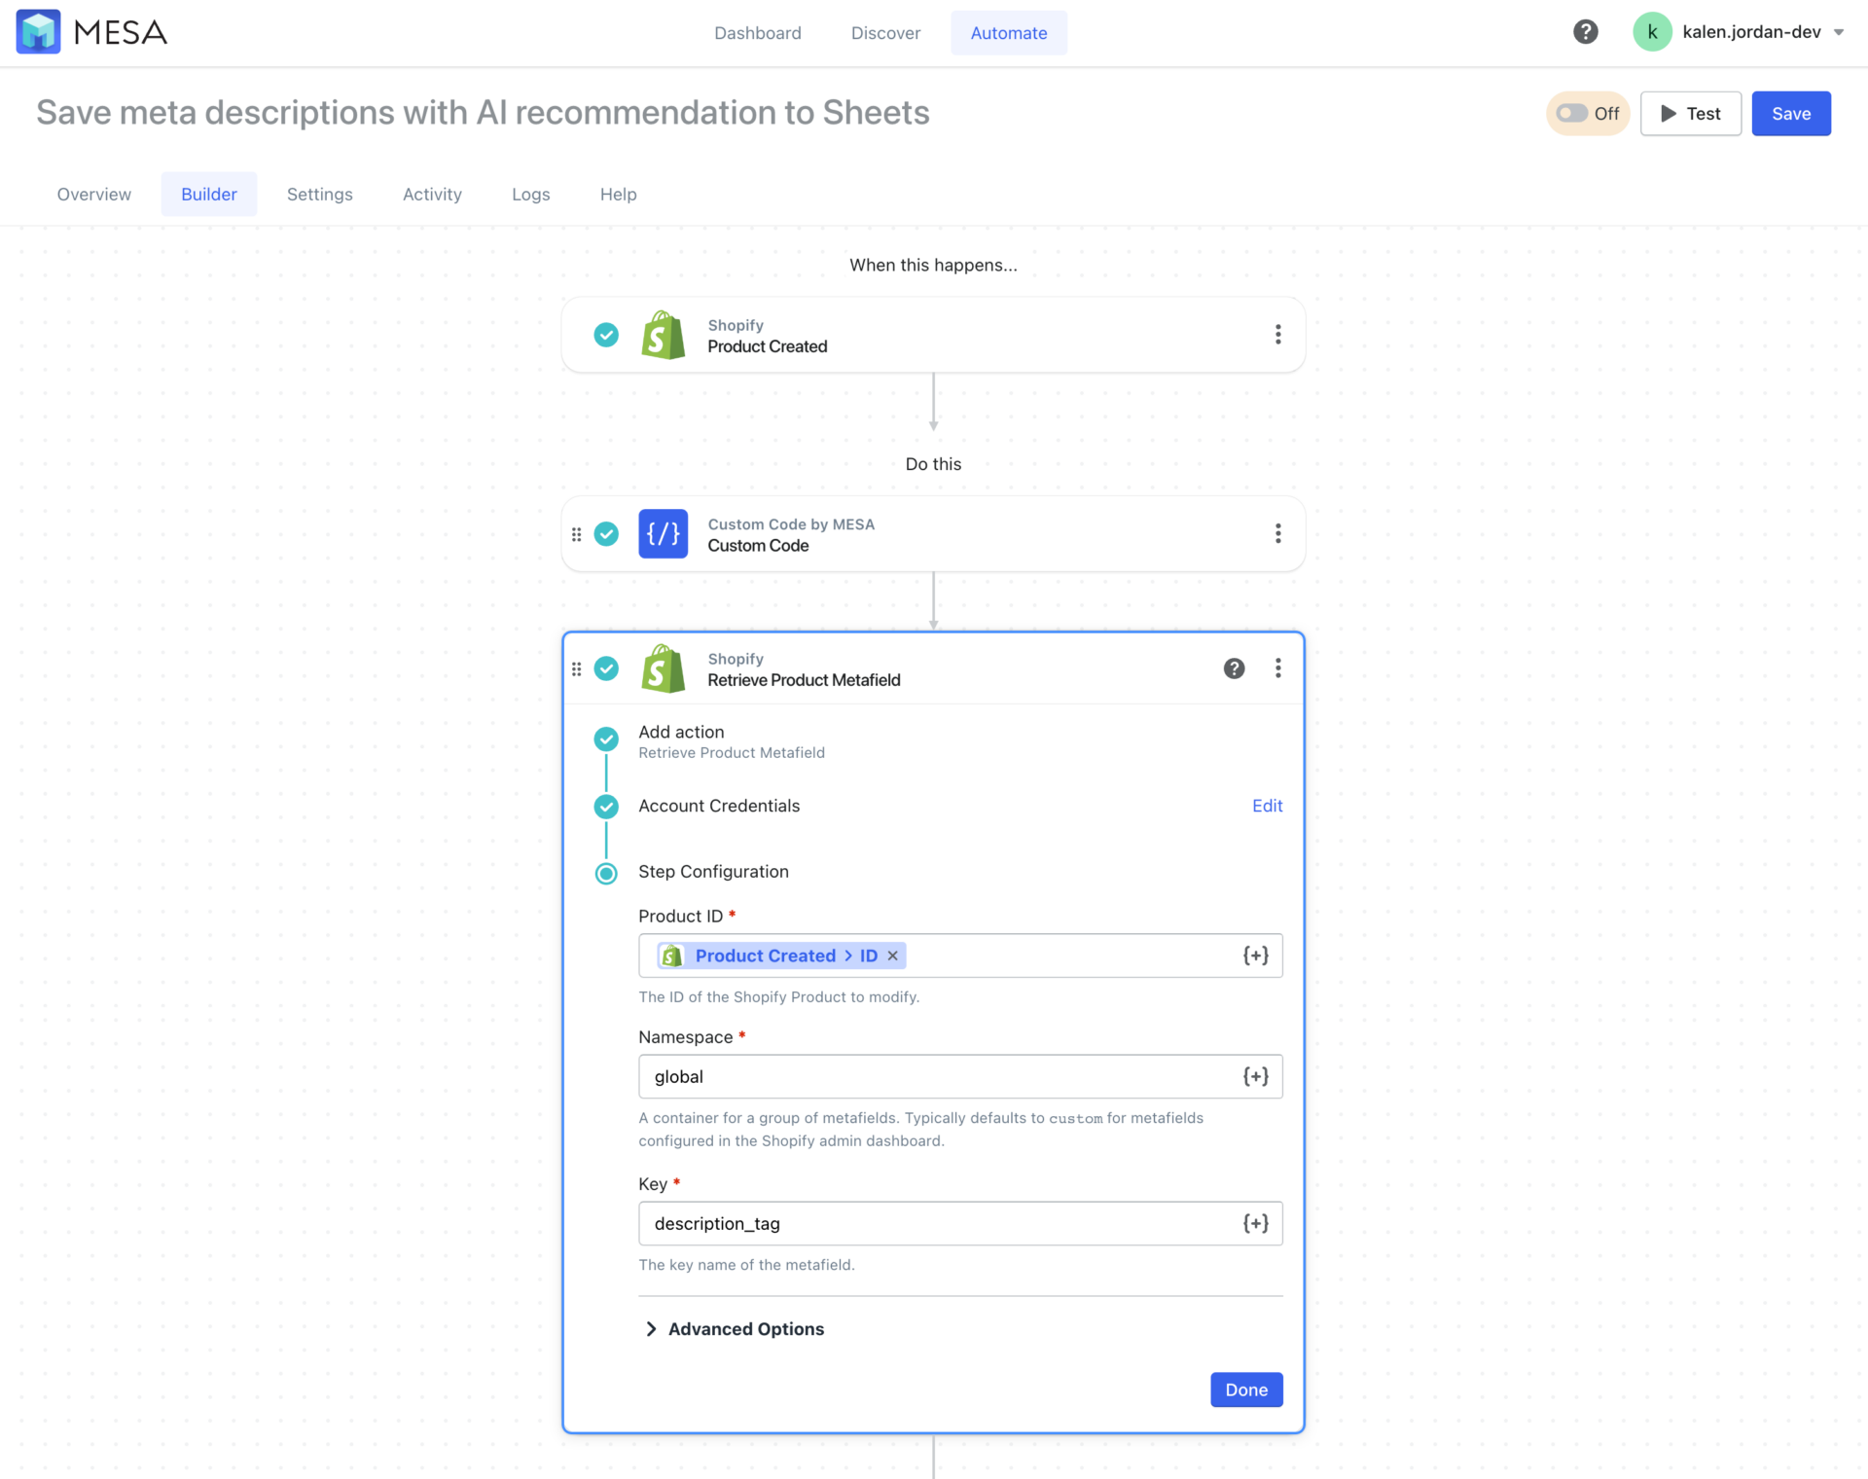Click the Edit link next to Account Credentials

click(x=1267, y=806)
